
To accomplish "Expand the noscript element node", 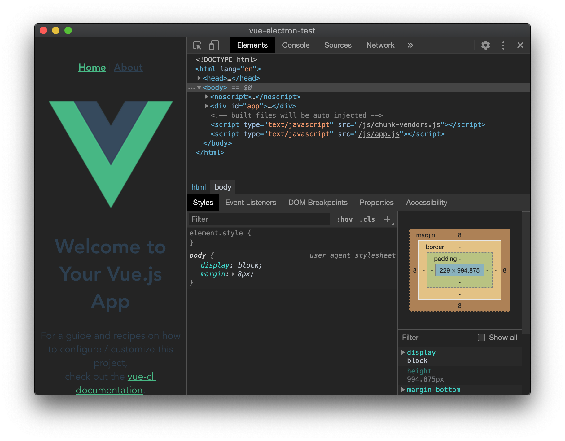I will (207, 97).
